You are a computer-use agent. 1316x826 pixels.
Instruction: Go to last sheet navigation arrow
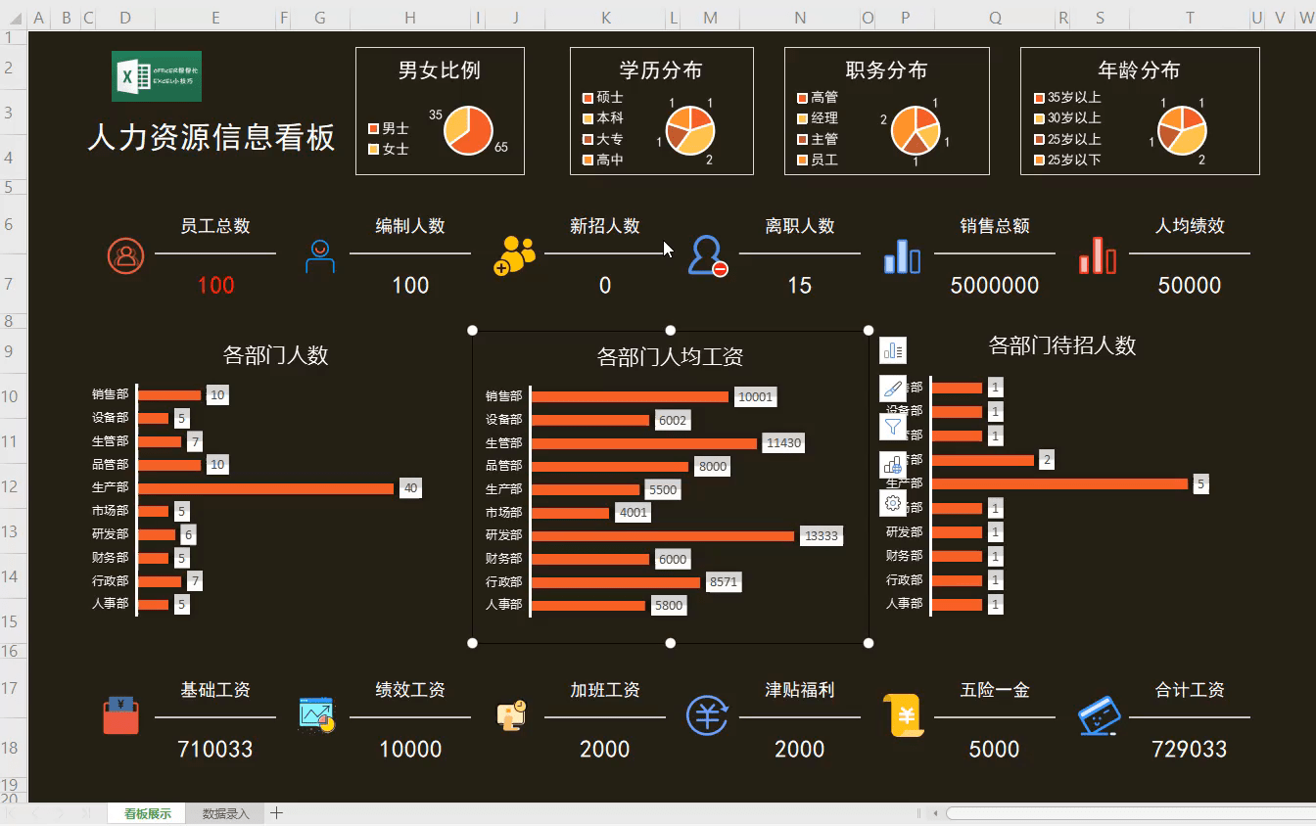86,813
